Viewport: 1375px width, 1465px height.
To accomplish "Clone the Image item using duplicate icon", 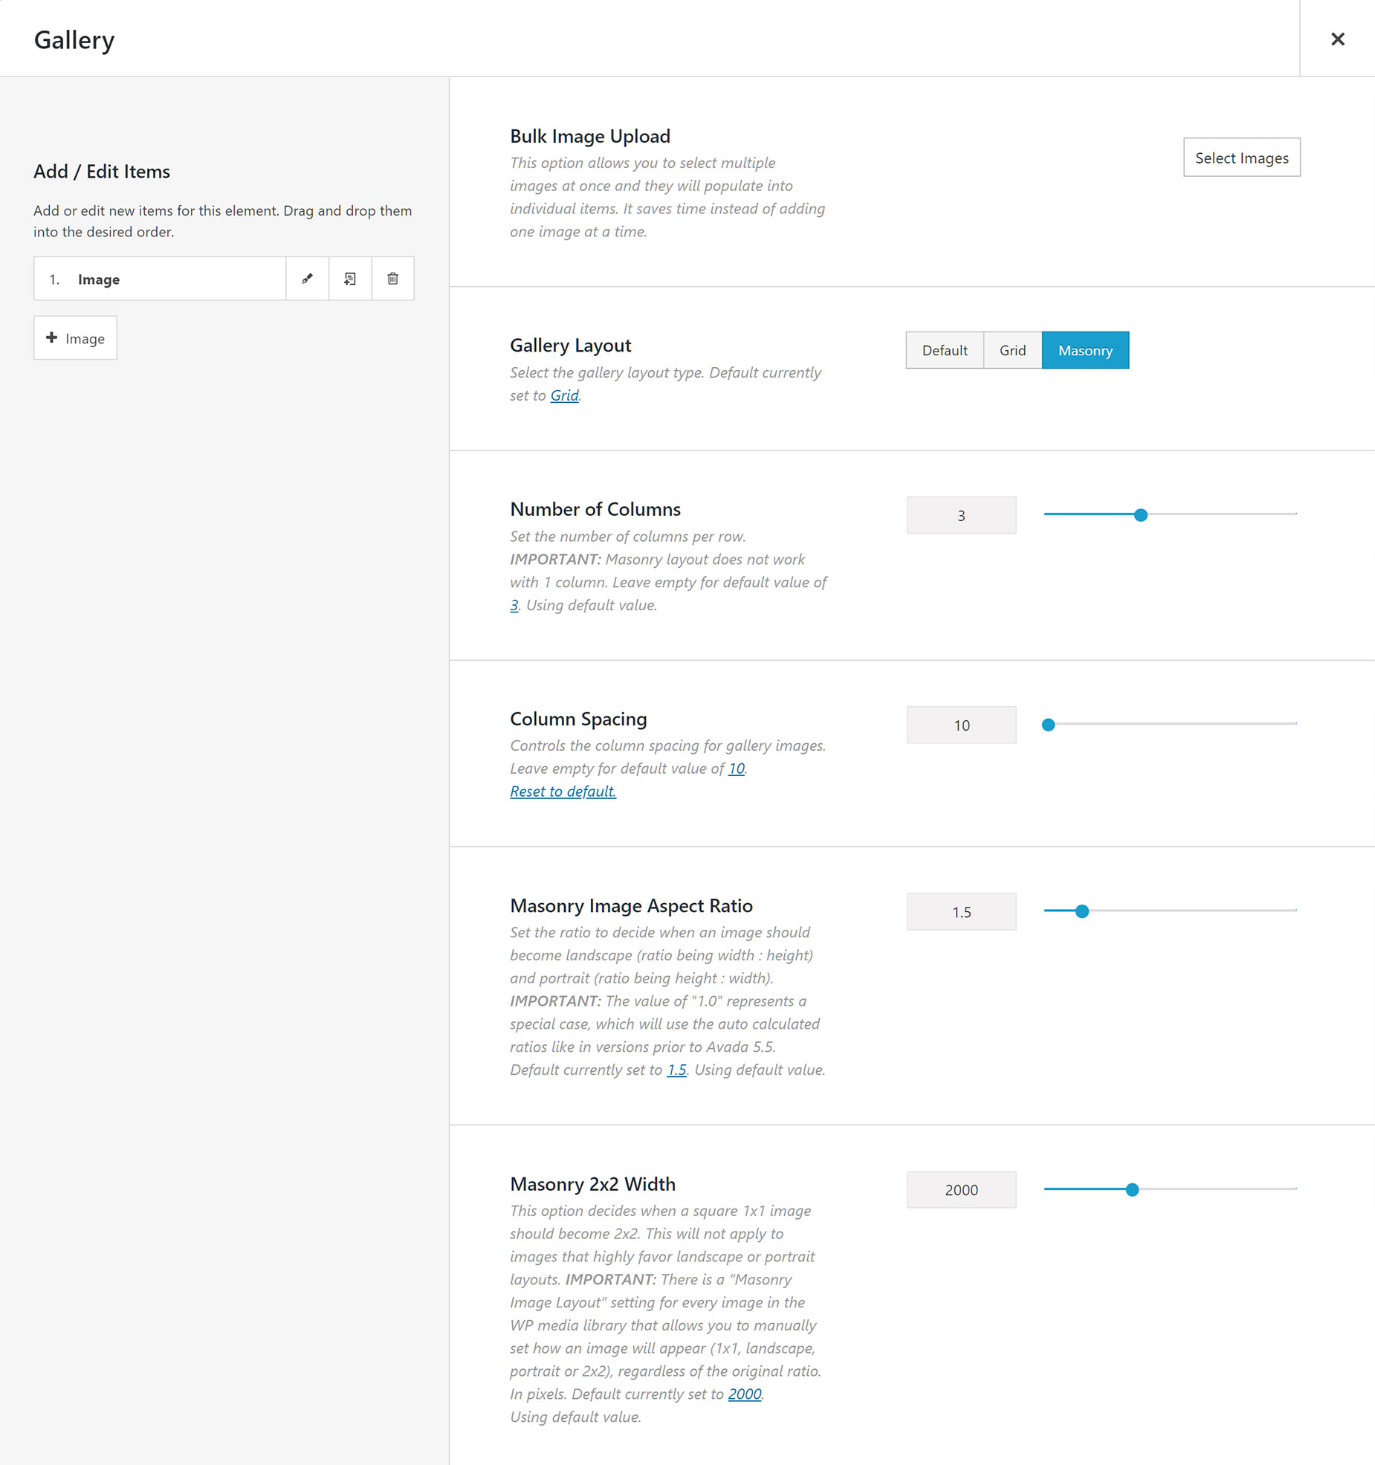I will tap(350, 279).
